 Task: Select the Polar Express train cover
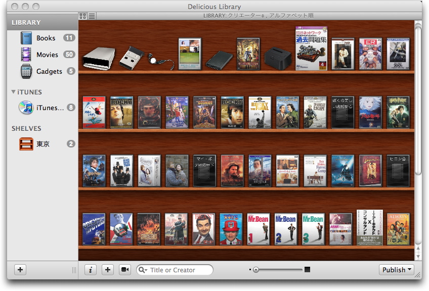[342, 171]
